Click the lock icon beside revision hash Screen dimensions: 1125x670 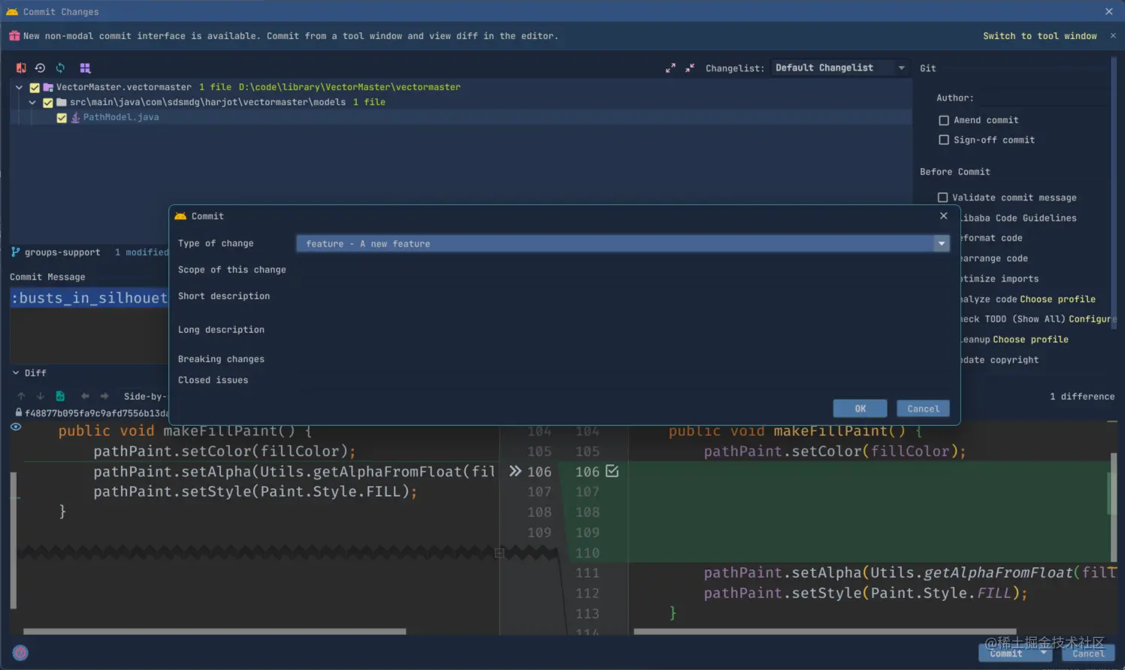tap(19, 412)
